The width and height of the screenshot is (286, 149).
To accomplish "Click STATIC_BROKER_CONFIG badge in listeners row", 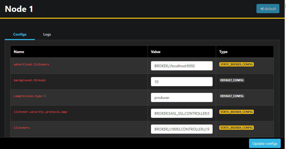I will (236, 128).
